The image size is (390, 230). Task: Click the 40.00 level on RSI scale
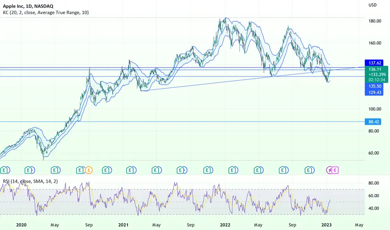coord(374,208)
